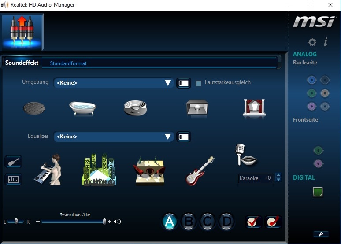
Task: Close the Realtek HD Audio-Manager window
Action: pos(330,5)
